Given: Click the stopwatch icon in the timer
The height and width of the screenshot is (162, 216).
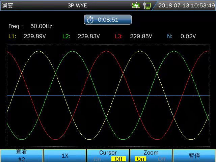Looking at the screenshot, I should (x=90, y=20).
